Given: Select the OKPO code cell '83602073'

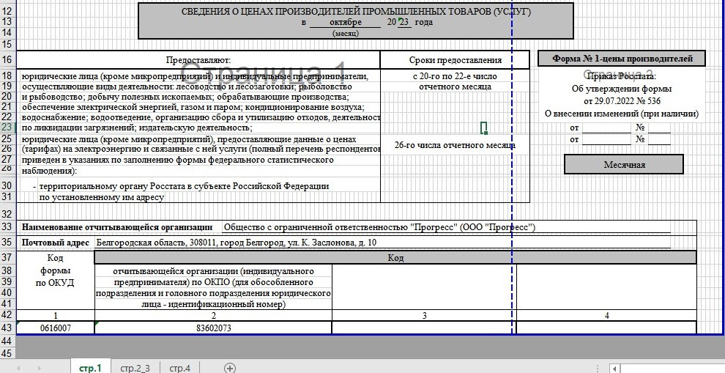Looking at the screenshot, I should point(213,328).
